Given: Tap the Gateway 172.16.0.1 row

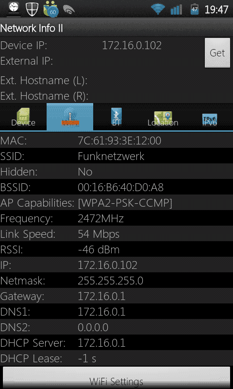Looking at the screenshot, I should (116, 296).
